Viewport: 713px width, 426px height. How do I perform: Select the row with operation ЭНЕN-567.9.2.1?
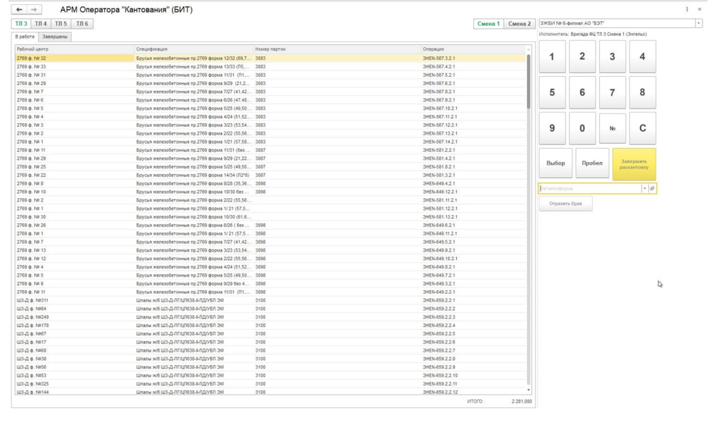[271, 100]
